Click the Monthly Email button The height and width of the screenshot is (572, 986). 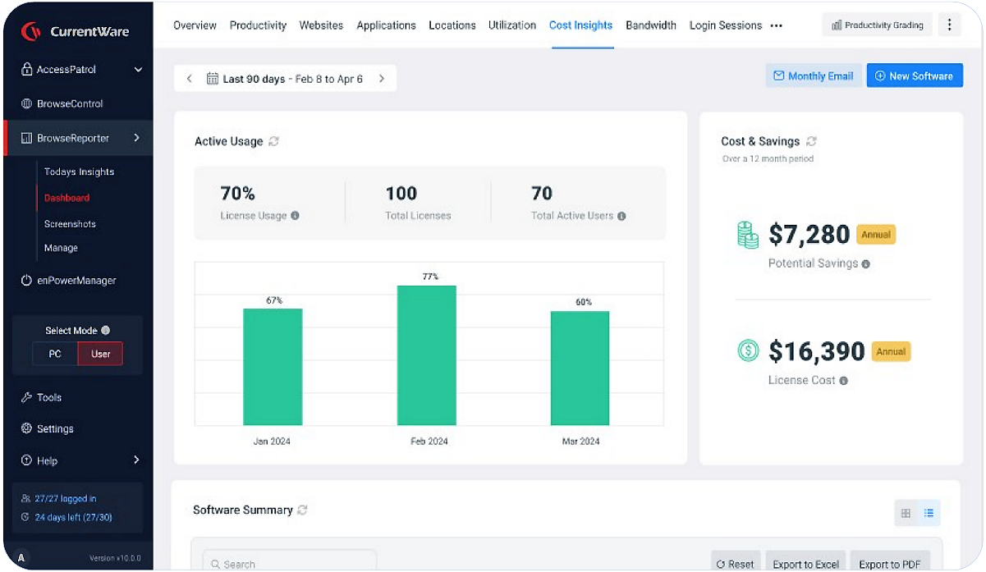coord(814,76)
